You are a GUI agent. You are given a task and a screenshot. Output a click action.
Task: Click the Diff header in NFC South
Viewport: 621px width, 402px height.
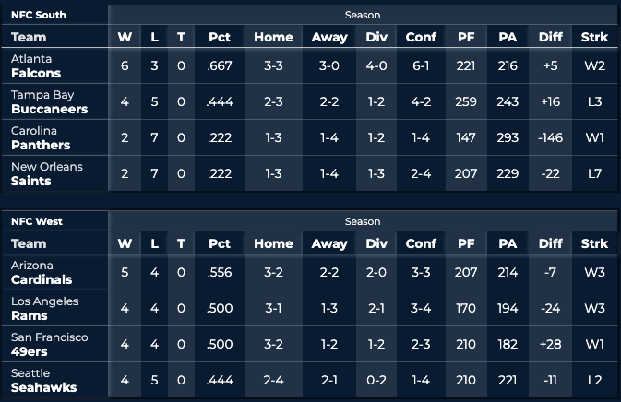tap(550, 37)
